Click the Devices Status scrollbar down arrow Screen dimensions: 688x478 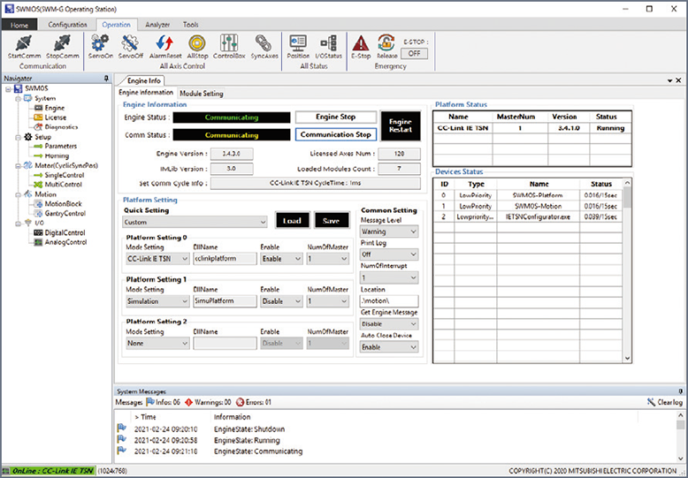627,359
